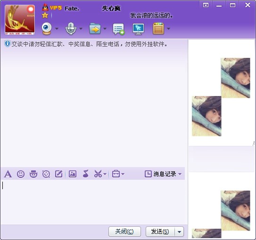Click the VIP 5 badge
Image resolution: width=256 pixels, height=240 pixels.
56,8
